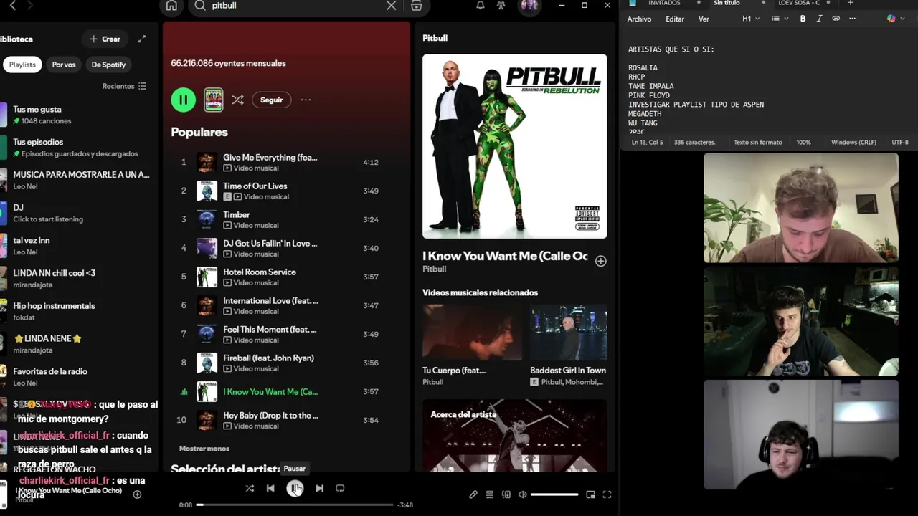
Task: Pause playback in the player bar
Action: pyautogui.click(x=295, y=488)
